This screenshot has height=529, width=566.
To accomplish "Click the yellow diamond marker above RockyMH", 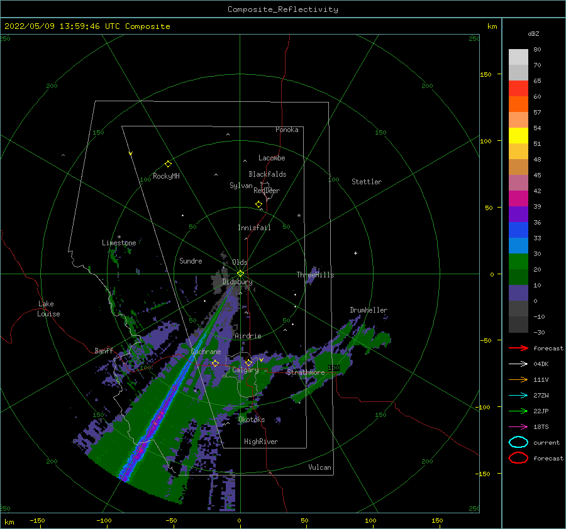I will (168, 164).
